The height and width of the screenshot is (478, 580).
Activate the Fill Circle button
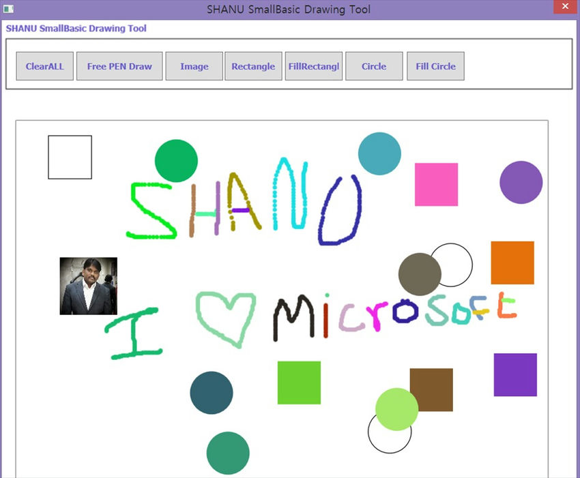(x=435, y=66)
